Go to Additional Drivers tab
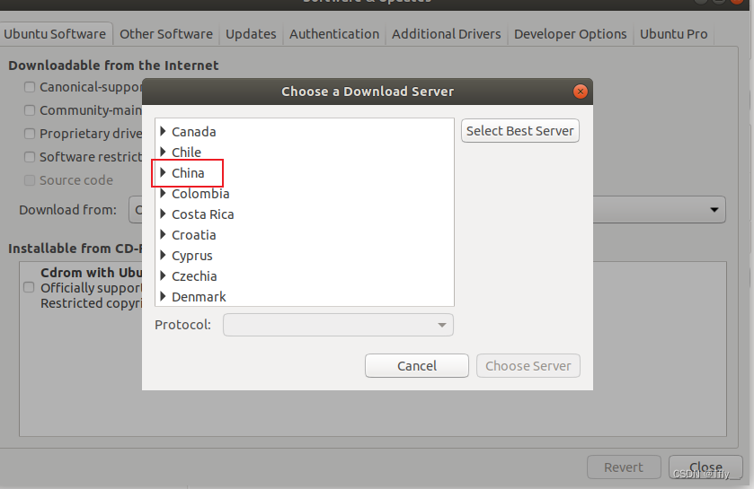 (447, 34)
